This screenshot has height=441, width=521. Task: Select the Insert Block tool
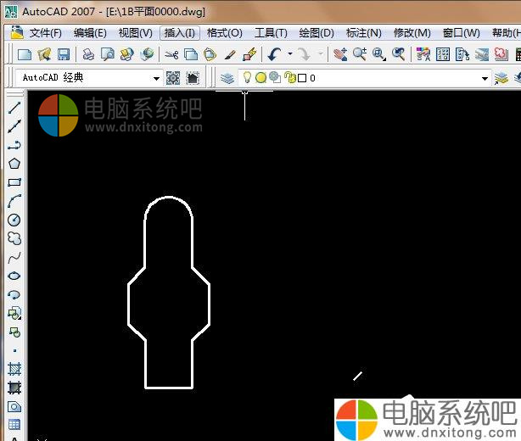click(14, 313)
